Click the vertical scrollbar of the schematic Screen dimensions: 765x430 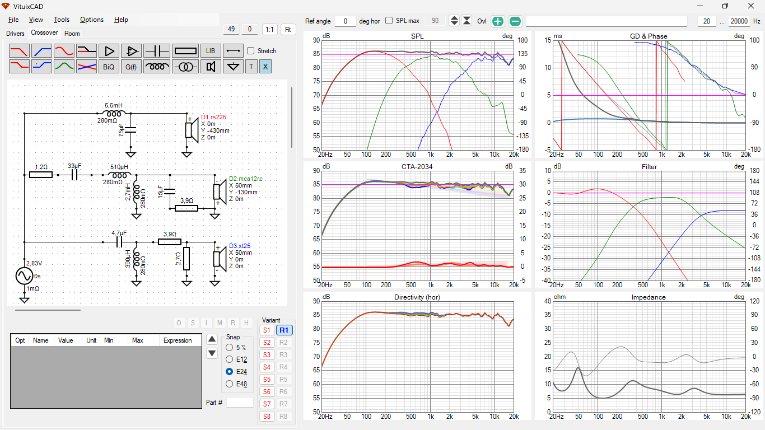click(x=291, y=117)
